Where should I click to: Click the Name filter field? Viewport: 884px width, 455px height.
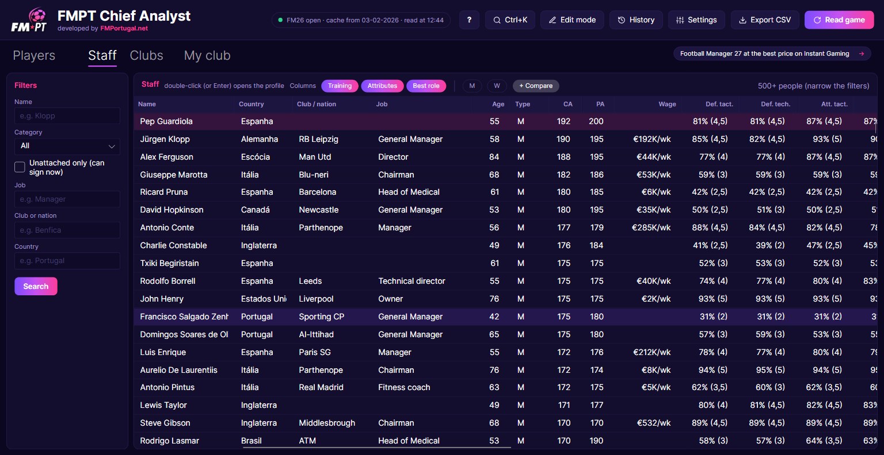(x=67, y=116)
